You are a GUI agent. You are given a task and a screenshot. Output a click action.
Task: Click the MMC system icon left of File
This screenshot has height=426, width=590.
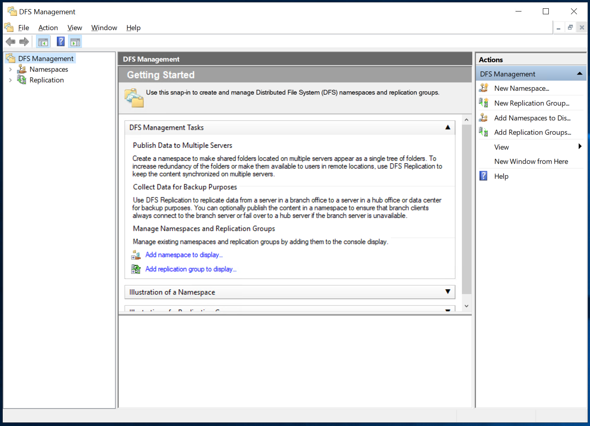click(9, 27)
